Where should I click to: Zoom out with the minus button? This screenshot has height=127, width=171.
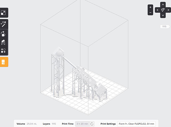coord(150,13)
